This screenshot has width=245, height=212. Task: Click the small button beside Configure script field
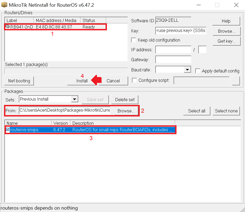coord(236,81)
